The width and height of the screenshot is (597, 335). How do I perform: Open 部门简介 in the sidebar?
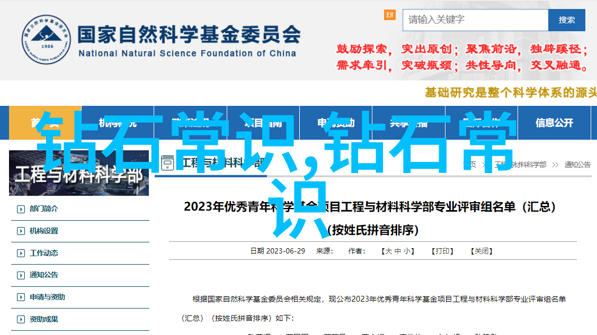[44, 209]
